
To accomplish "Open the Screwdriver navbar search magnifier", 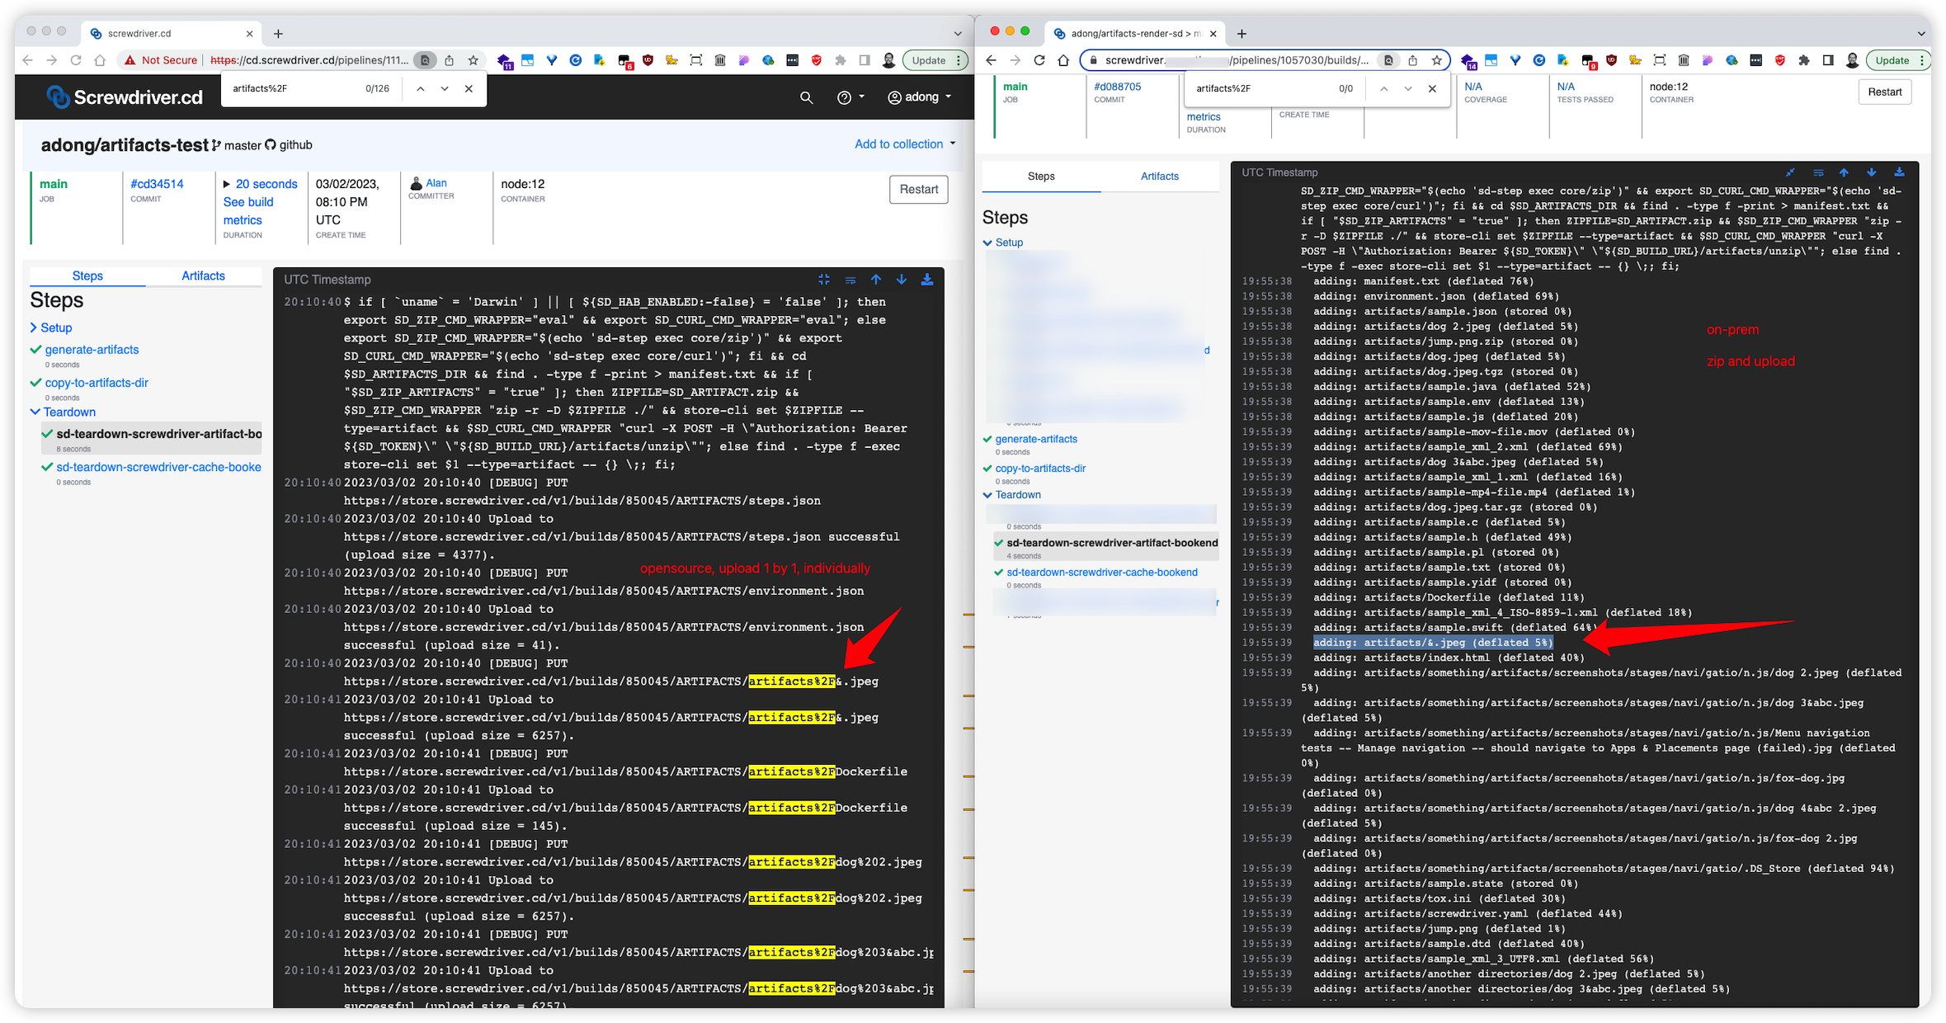I will tap(806, 97).
